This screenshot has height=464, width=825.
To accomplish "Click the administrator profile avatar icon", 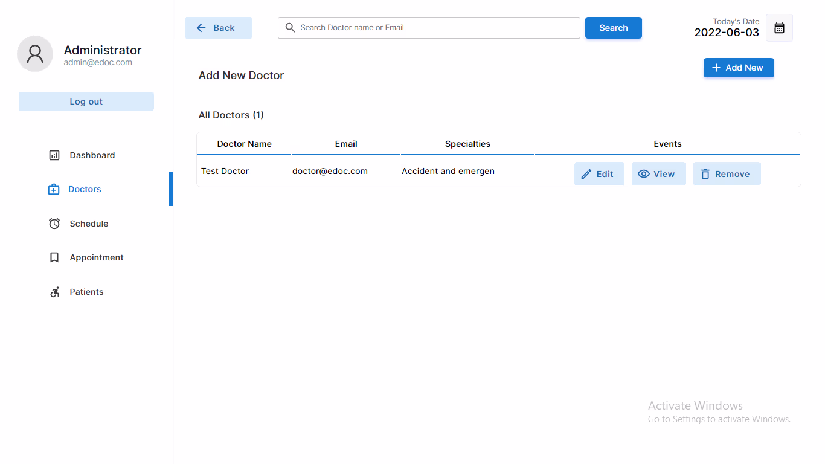I will [35, 54].
